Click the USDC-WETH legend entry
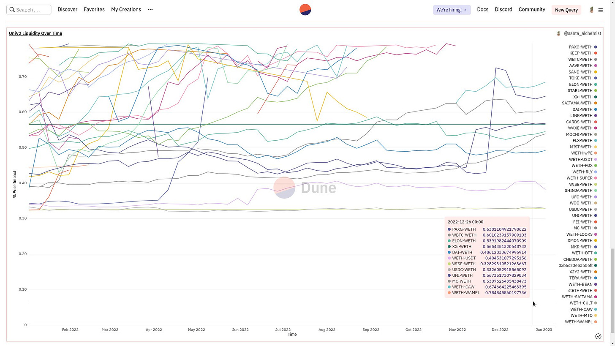615x346 pixels. pos(583,209)
